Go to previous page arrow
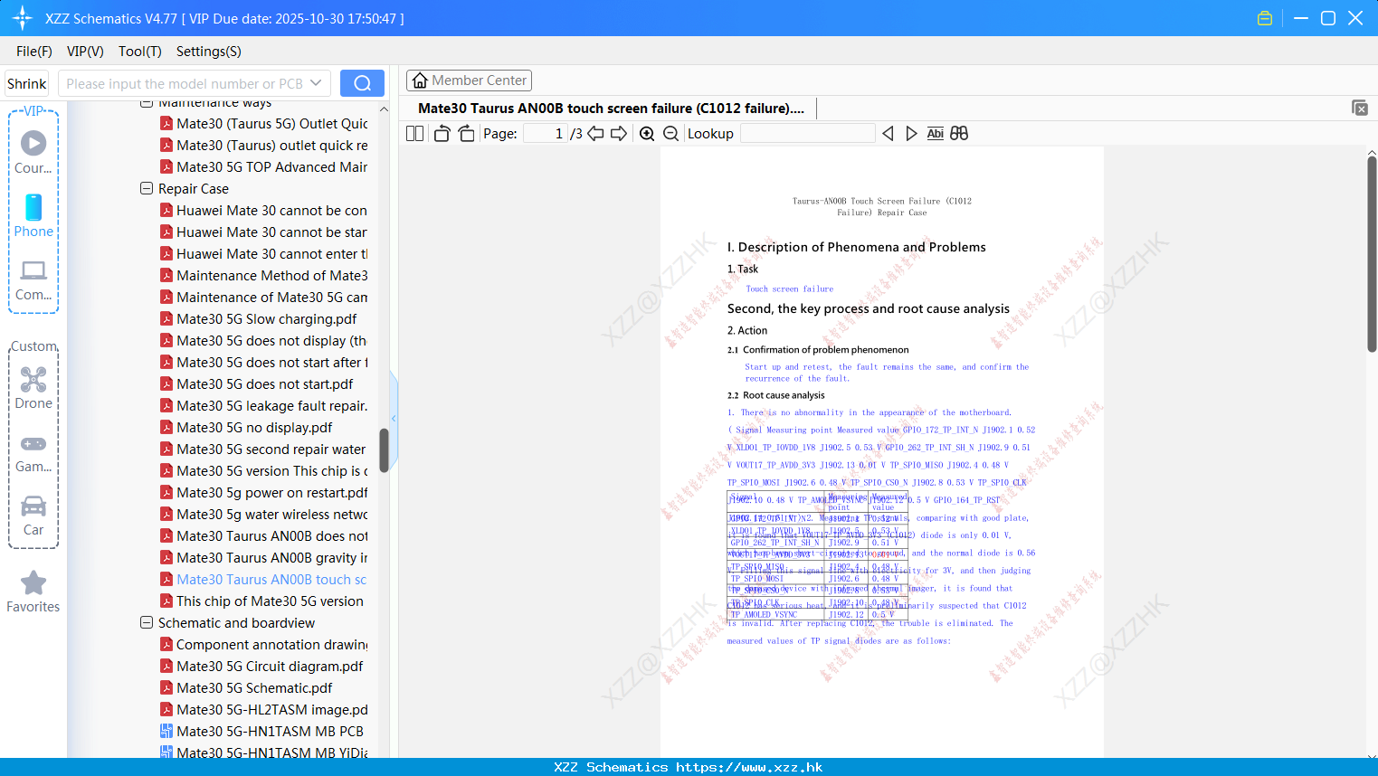1378x776 pixels. click(x=595, y=133)
